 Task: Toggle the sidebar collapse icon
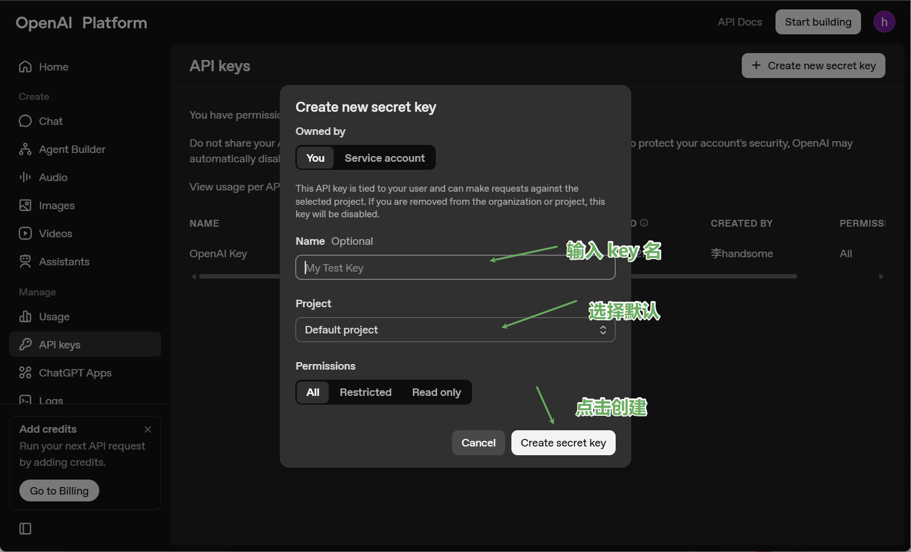coord(25,529)
